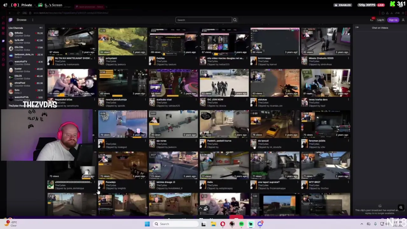Play the 'Debilas' clip thumbnail

click(173, 41)
